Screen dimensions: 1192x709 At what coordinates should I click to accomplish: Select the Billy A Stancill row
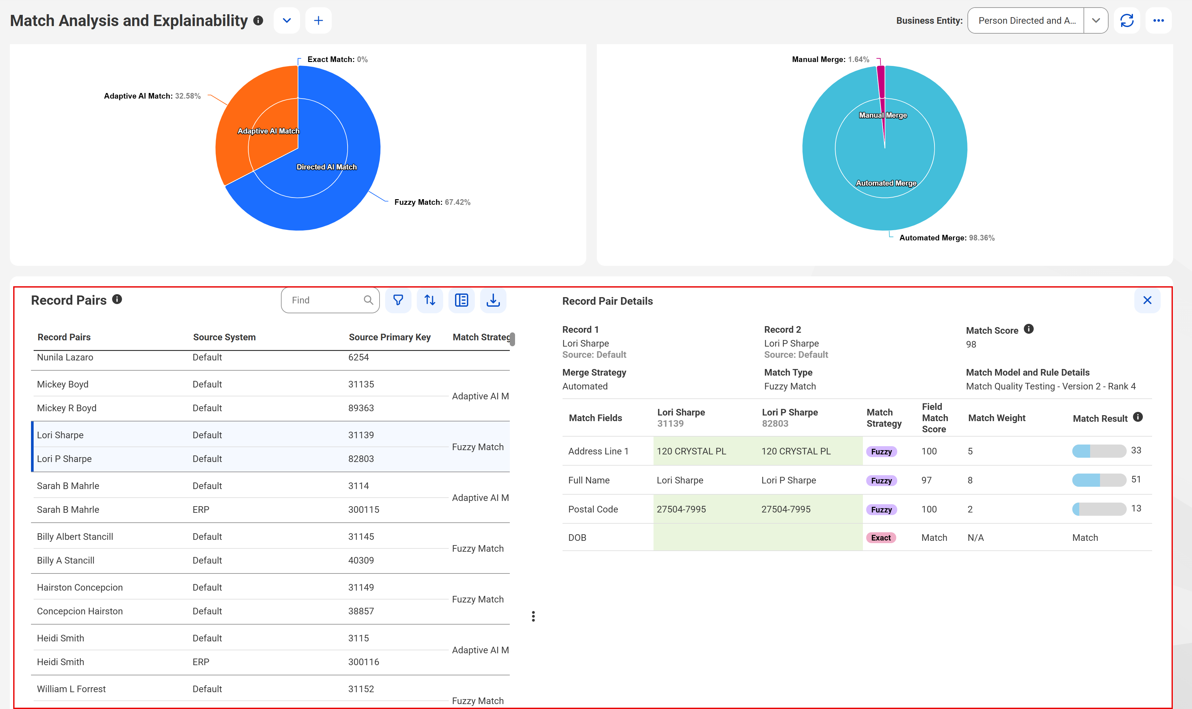[241, 560]
